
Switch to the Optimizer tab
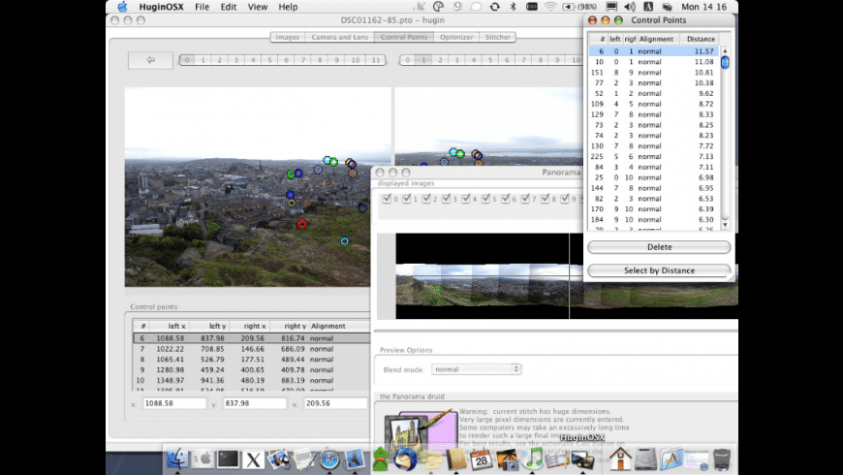pos(455,37)
